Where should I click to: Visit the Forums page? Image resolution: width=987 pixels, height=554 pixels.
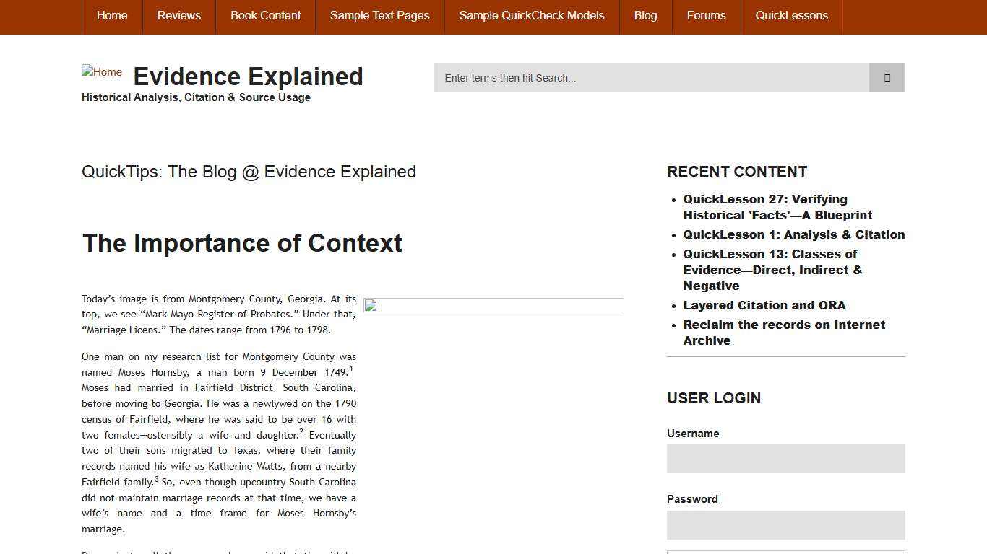click(706, 15)
